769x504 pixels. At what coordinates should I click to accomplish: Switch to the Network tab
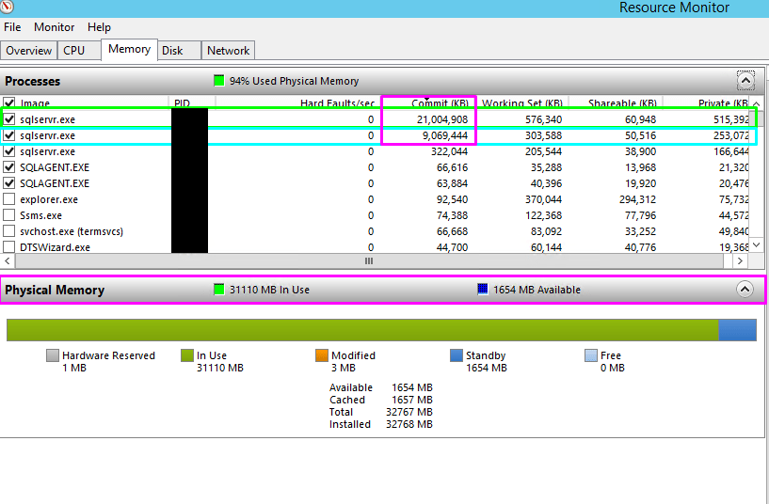pyautogui.click(x=228, y=51)
